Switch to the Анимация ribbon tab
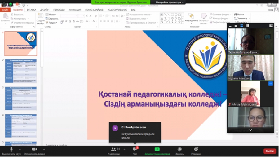279x157 pixels. pyautogui.click(x=75, y=10)
